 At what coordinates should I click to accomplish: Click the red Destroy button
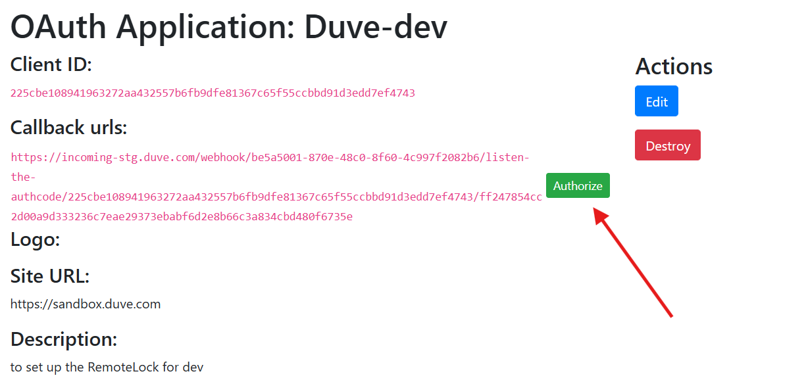[667, 145]
